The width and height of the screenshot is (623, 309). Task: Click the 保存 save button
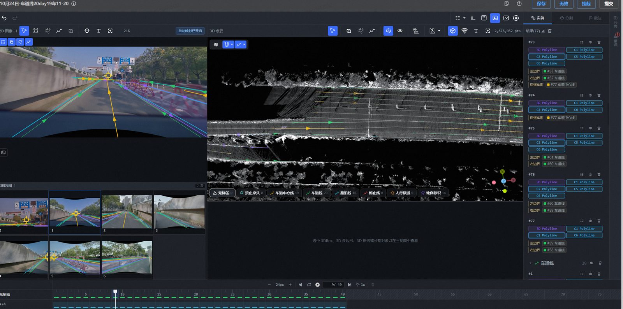point(541,4)
